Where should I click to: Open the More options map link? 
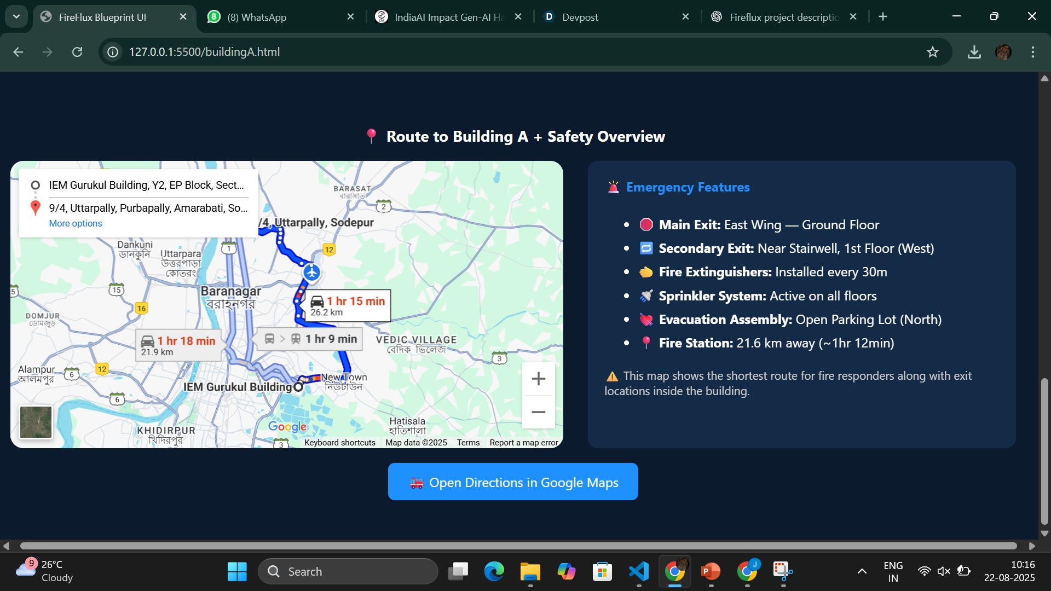point(76,223)
